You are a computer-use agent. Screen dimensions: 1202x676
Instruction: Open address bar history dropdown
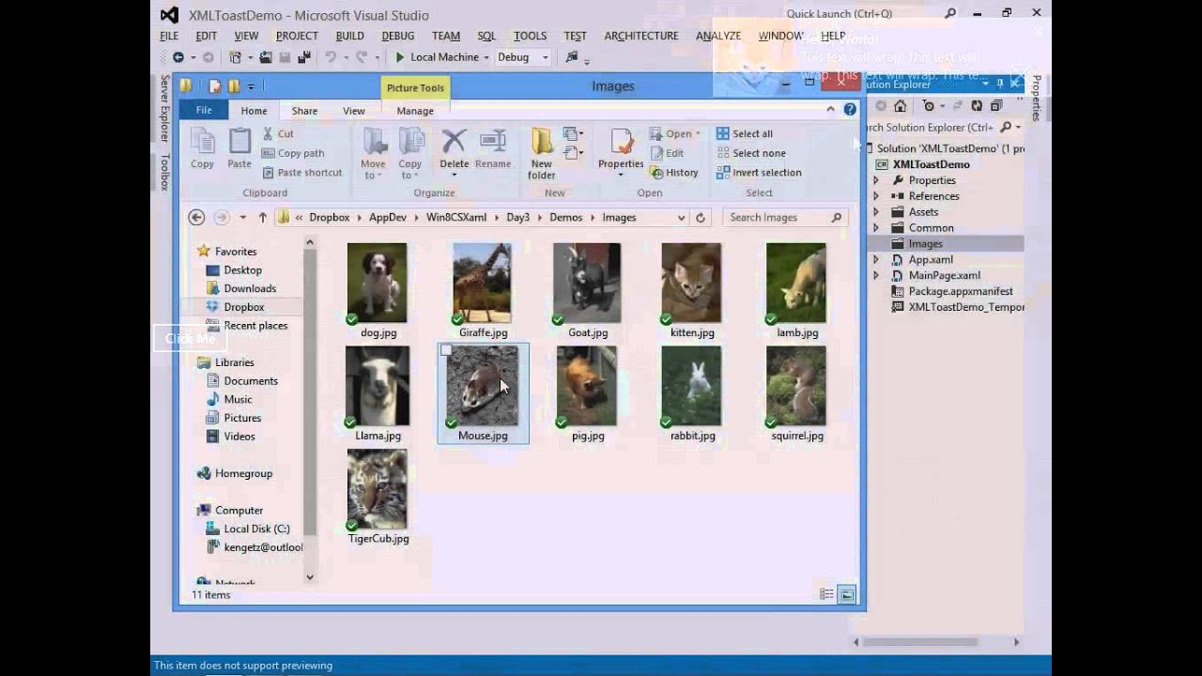[682, 217]
